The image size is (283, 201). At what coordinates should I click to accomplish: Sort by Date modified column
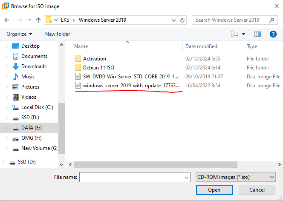201,46
